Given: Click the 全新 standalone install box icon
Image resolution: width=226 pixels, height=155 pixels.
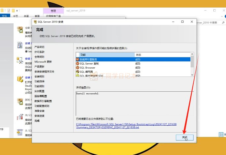Looking at the screenshot, I should 20,30.
